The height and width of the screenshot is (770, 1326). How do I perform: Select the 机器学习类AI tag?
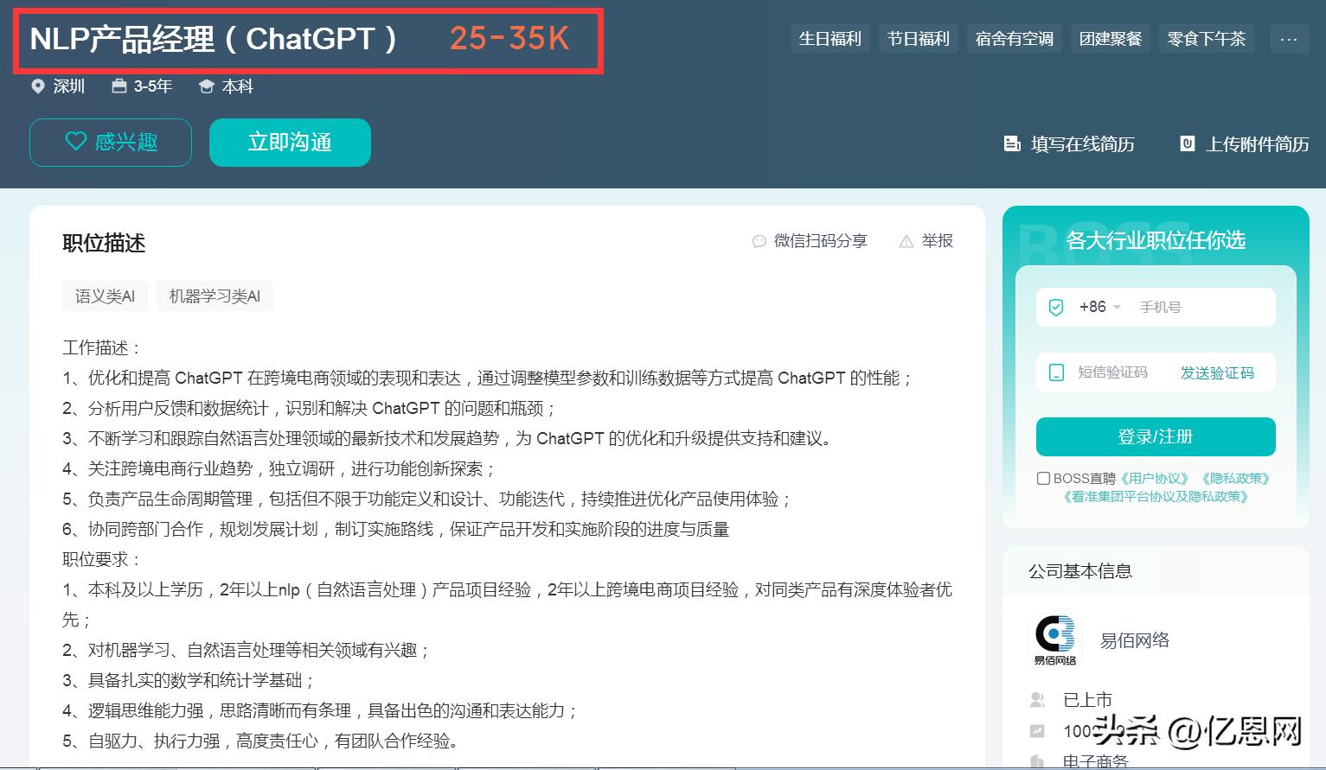pyautogui.click(x=215, y=296)
